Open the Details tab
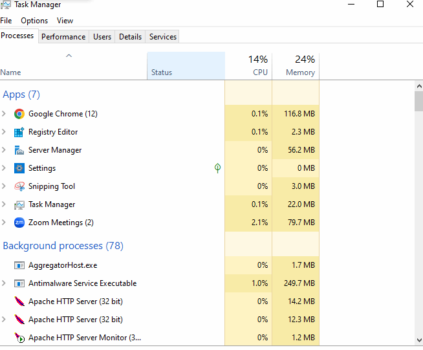 click(130, 37)
